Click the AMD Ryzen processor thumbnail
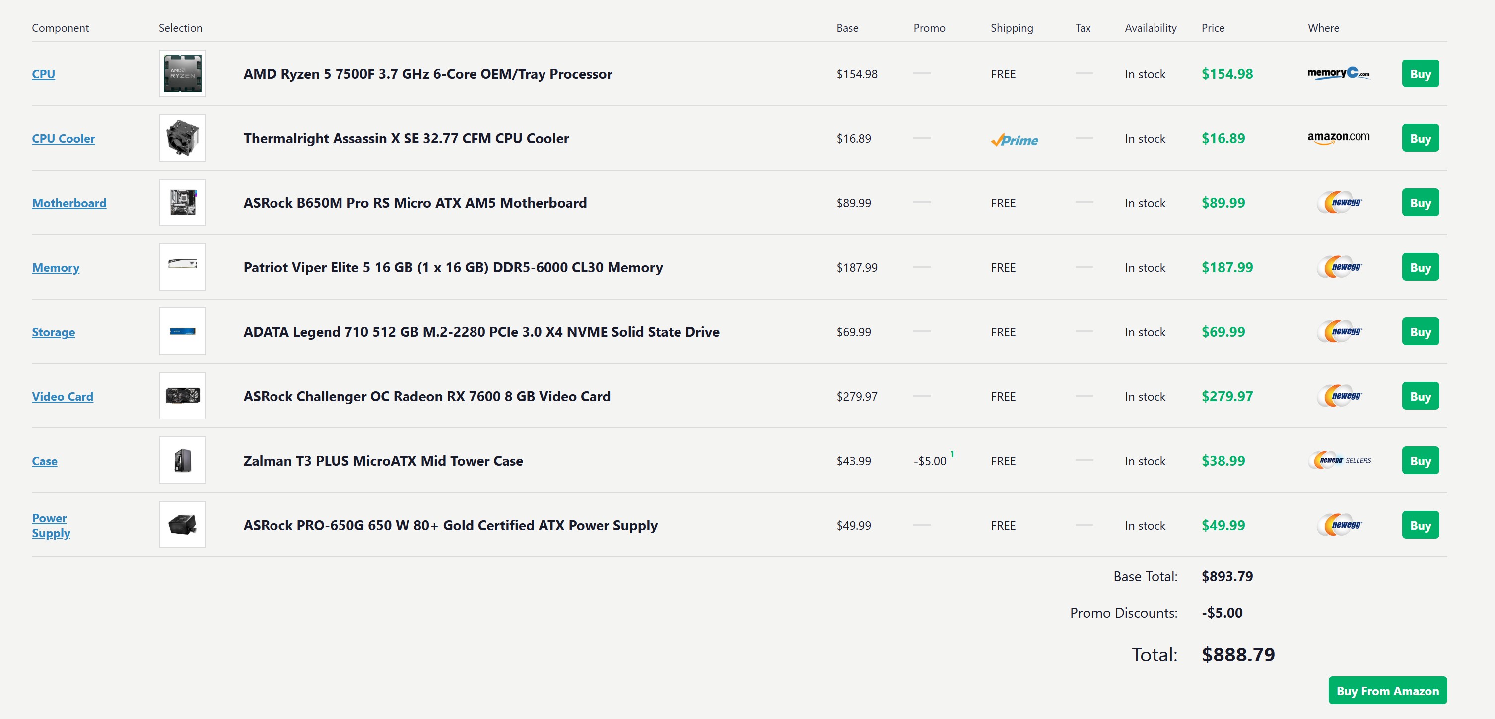The height and width of the screenshot is (719, 1495). click(x=183, y=74)
